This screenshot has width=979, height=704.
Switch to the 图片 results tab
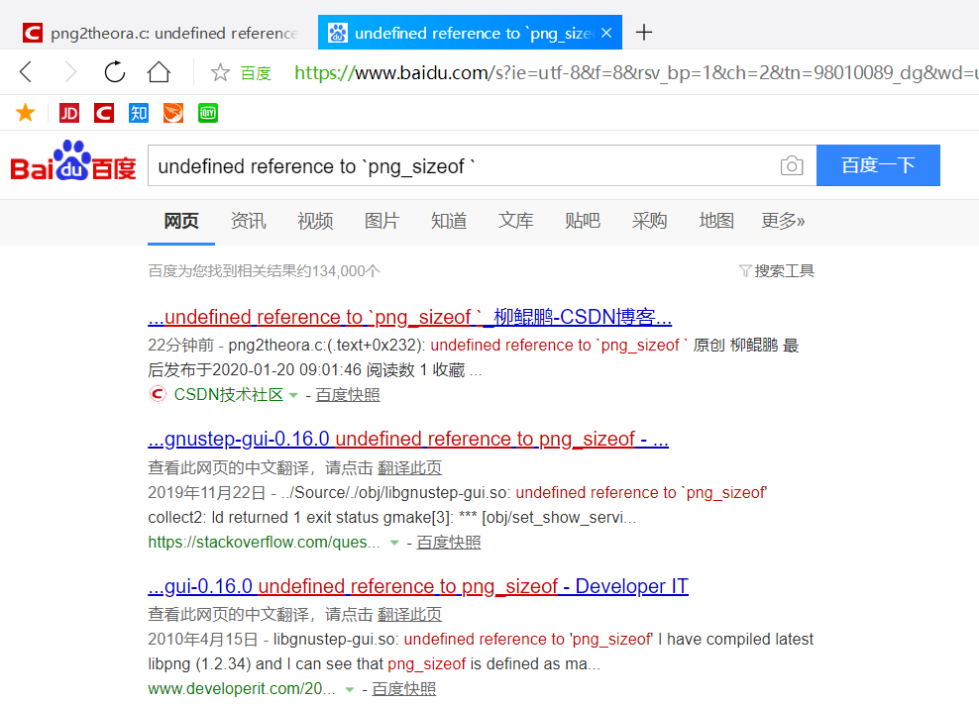pos(381,221)
